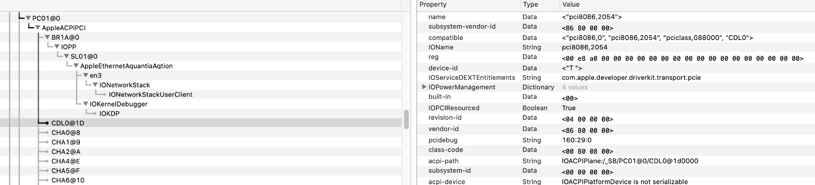The width and height of the screenshot is (815, 185).
Task: Select the acpi-path property row
Action: coord(443,161)
